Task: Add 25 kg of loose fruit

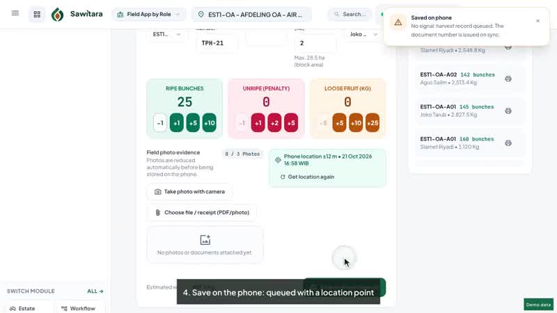Action: (x=372, y=123)
